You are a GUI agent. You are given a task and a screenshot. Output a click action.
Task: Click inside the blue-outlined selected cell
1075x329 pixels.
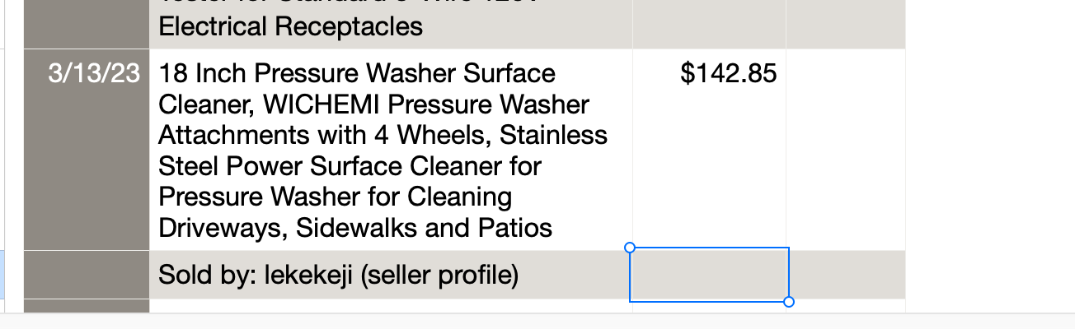click(709, 275)
